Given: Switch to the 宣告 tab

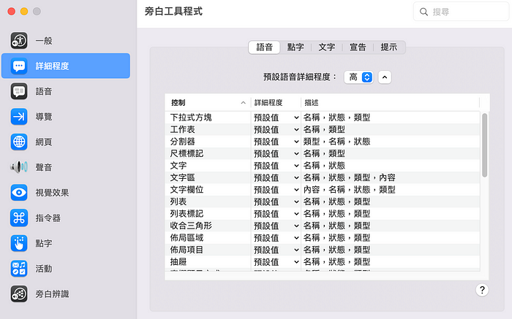Looking at the screenshot, I should coord(358,47).
